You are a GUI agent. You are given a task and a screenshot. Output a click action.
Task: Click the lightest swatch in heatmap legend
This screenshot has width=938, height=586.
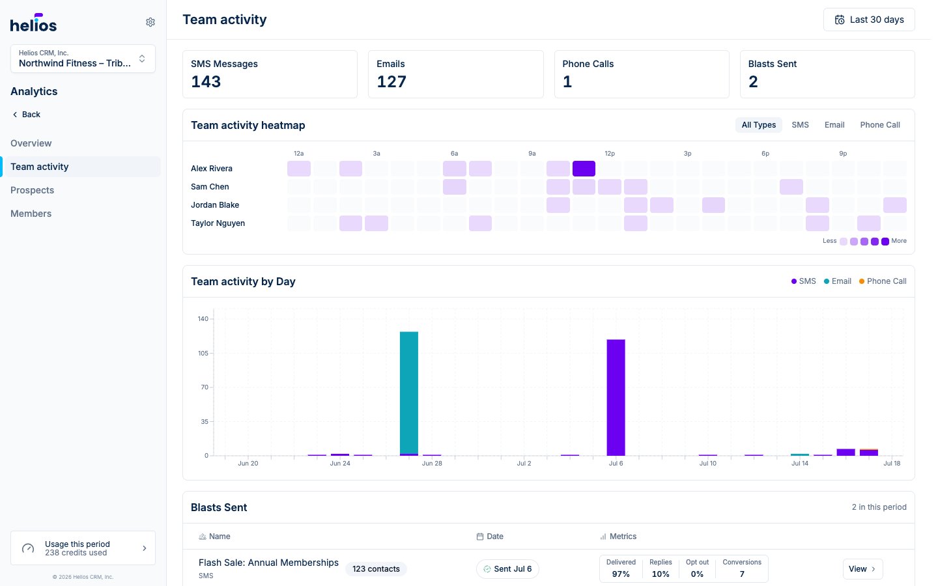[x=844, y=242]
